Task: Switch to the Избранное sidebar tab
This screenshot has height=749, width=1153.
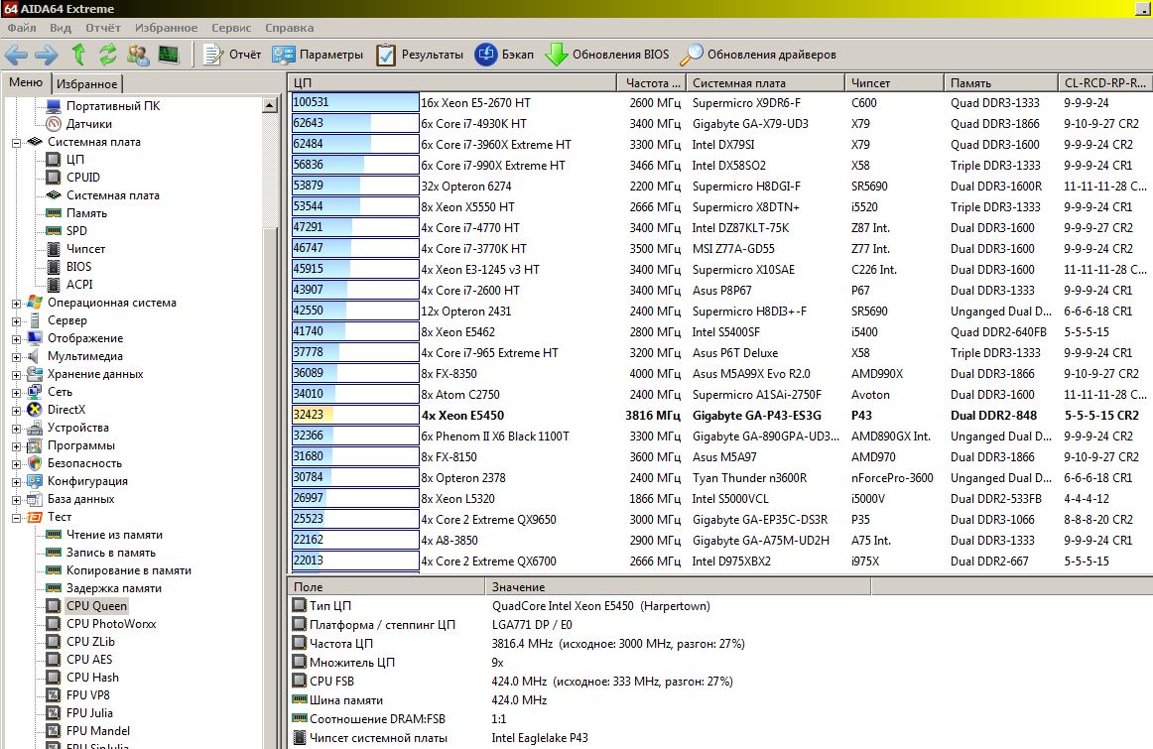Action: click(x=86, y=83)
